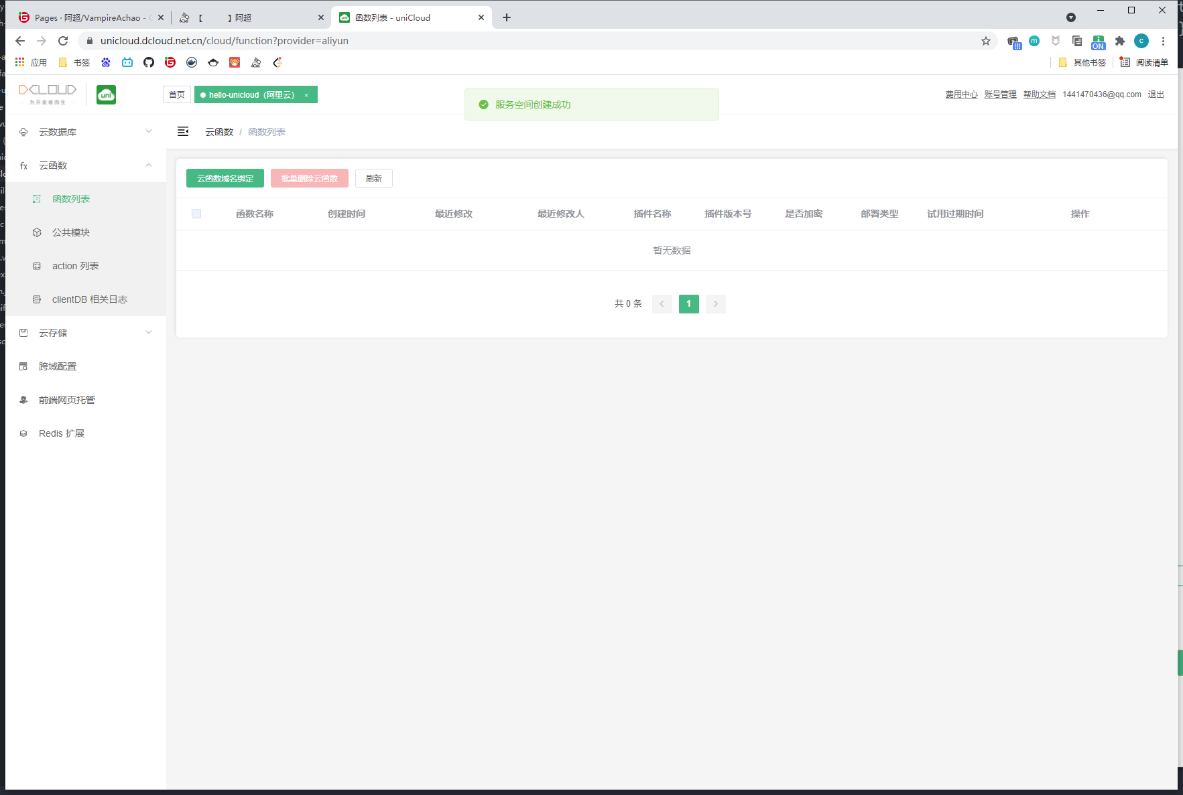This screenshot has width=1183, height=795.
Task: Click the sidebar collapse hamburger icon
Action: pyautogui.click(x=183, y=132)
